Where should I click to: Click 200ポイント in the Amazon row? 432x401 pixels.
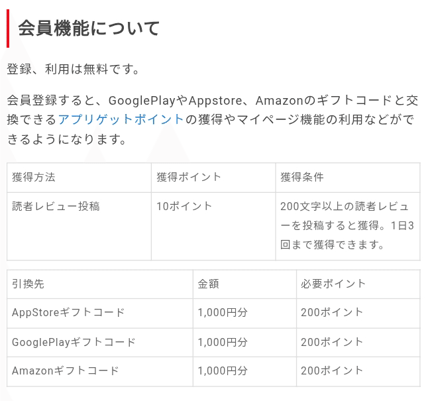(x=332, y=371)
